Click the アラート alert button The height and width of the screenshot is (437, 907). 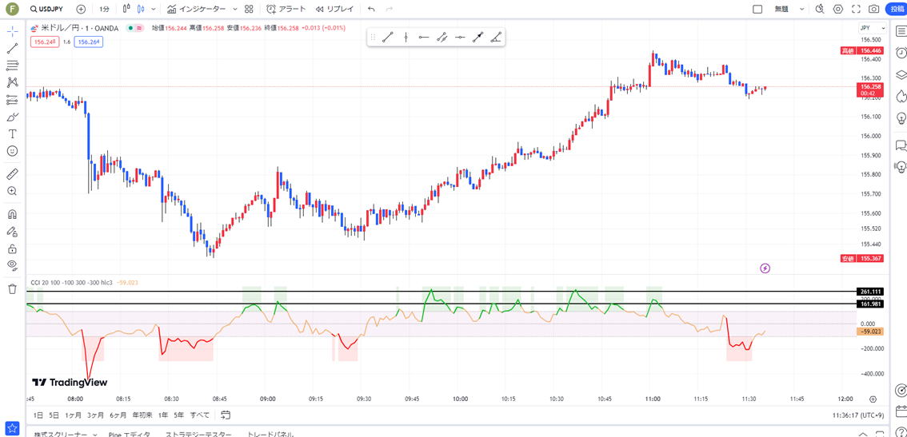286,9
